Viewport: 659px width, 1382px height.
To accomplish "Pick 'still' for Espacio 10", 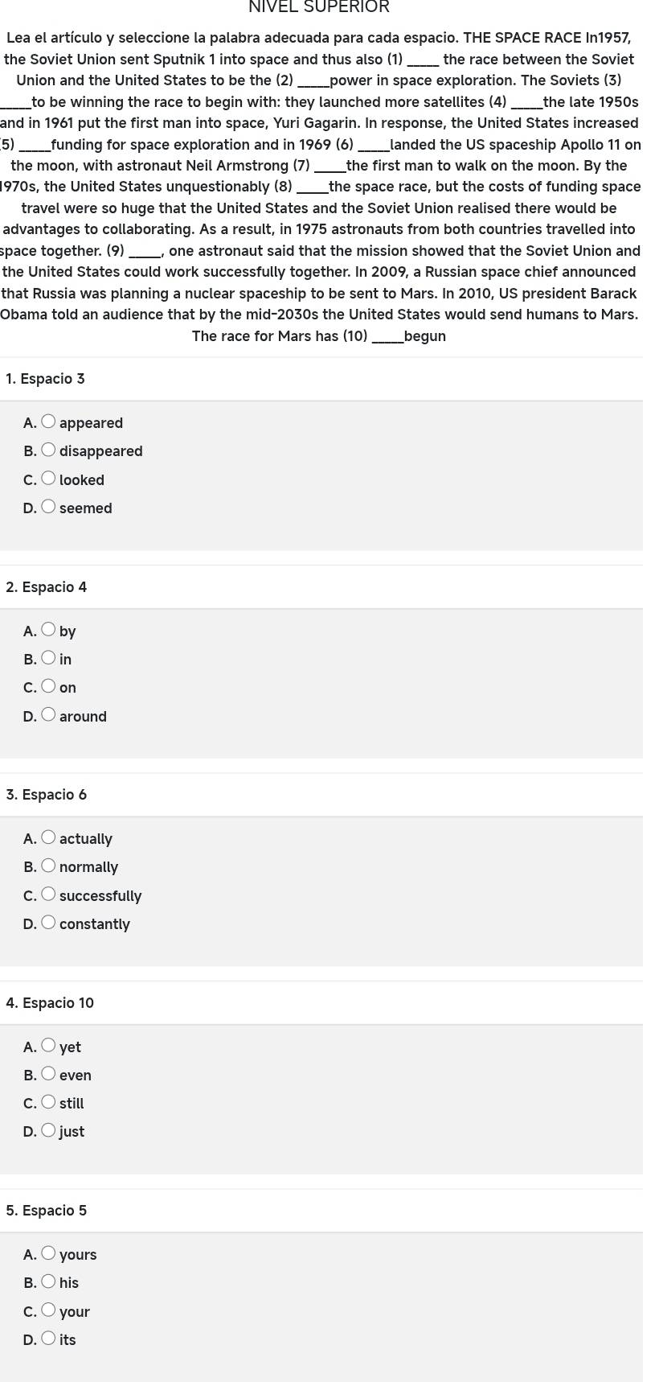I will 48,1102.
